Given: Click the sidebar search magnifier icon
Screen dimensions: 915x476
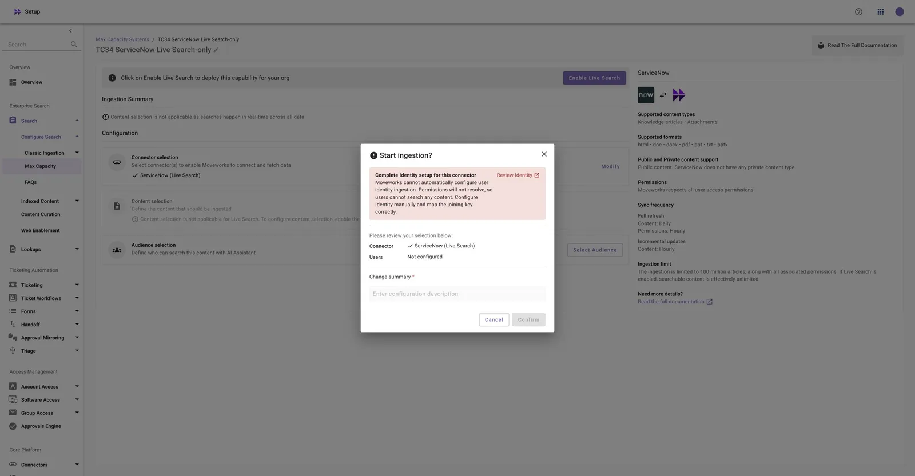Looking at the screenshot, I should (74, 44).
